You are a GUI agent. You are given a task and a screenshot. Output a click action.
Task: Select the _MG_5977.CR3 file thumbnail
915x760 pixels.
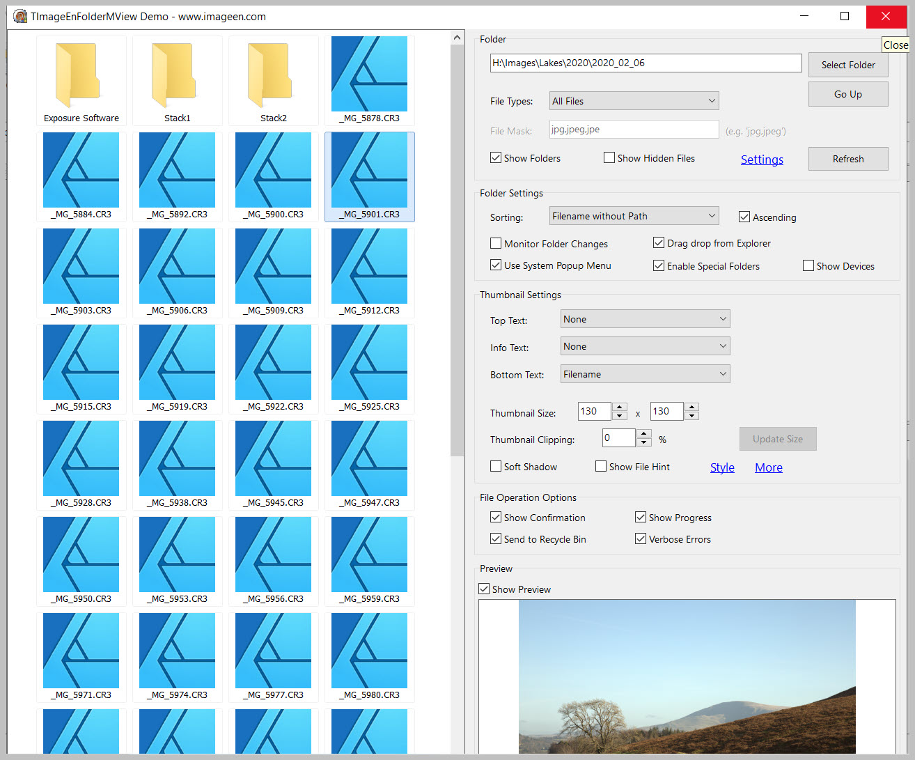pyautogui.click(x=274, y=658)
